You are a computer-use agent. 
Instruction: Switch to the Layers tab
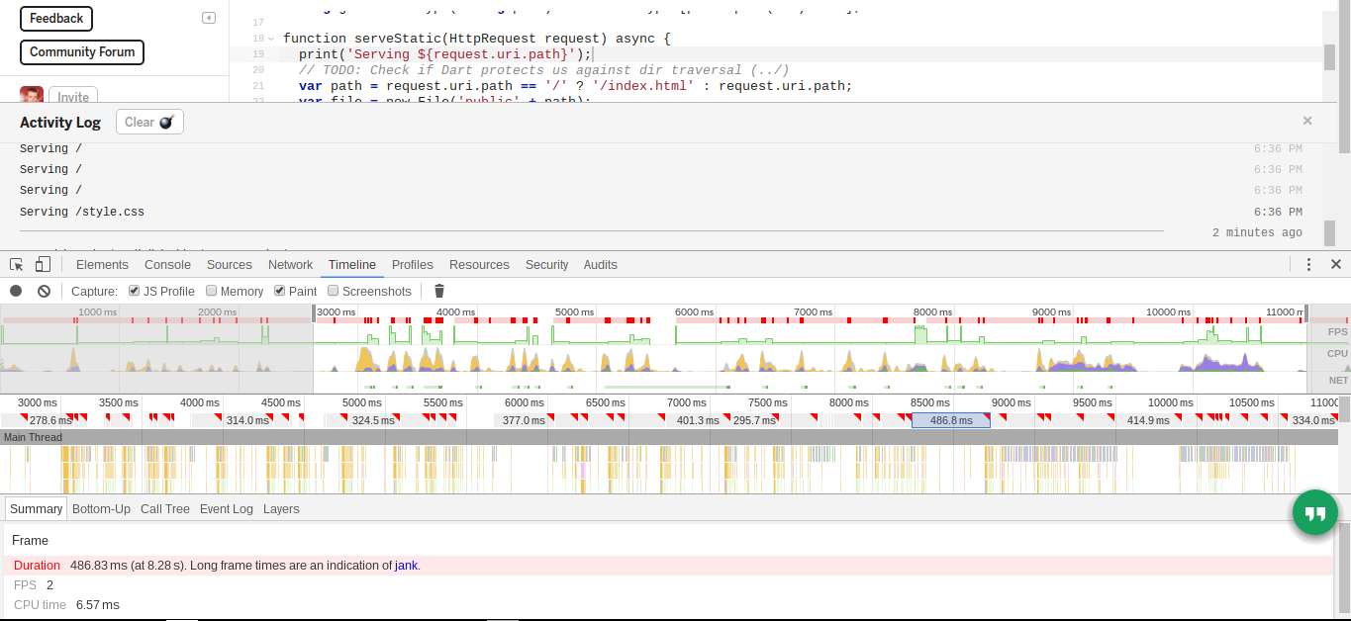(x=281, y=508)
